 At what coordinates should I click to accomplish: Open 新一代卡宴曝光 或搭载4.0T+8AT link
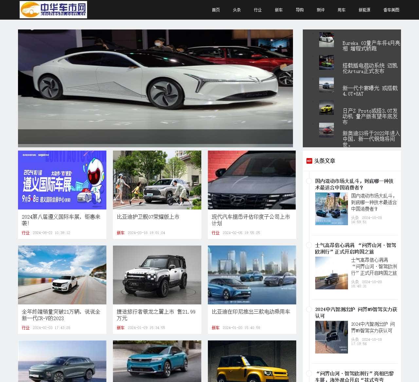click(370, 91)
